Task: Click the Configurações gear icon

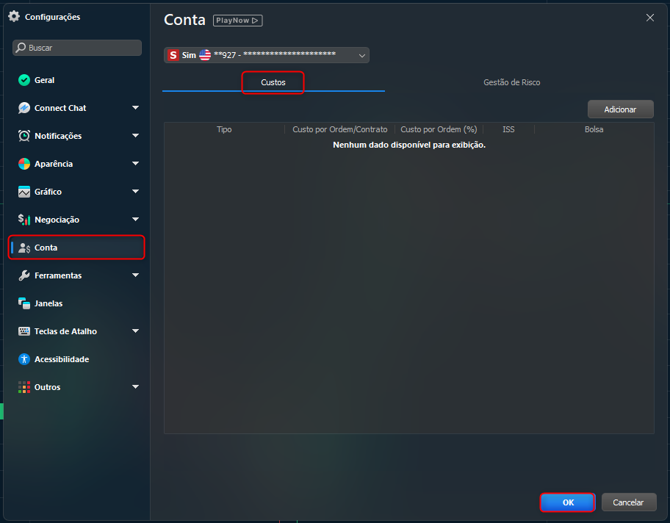Action: coord(14,16)
